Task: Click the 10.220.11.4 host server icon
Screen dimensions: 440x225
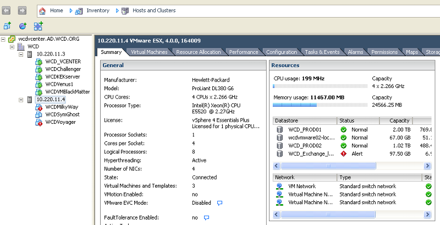Action: point(30,100)
